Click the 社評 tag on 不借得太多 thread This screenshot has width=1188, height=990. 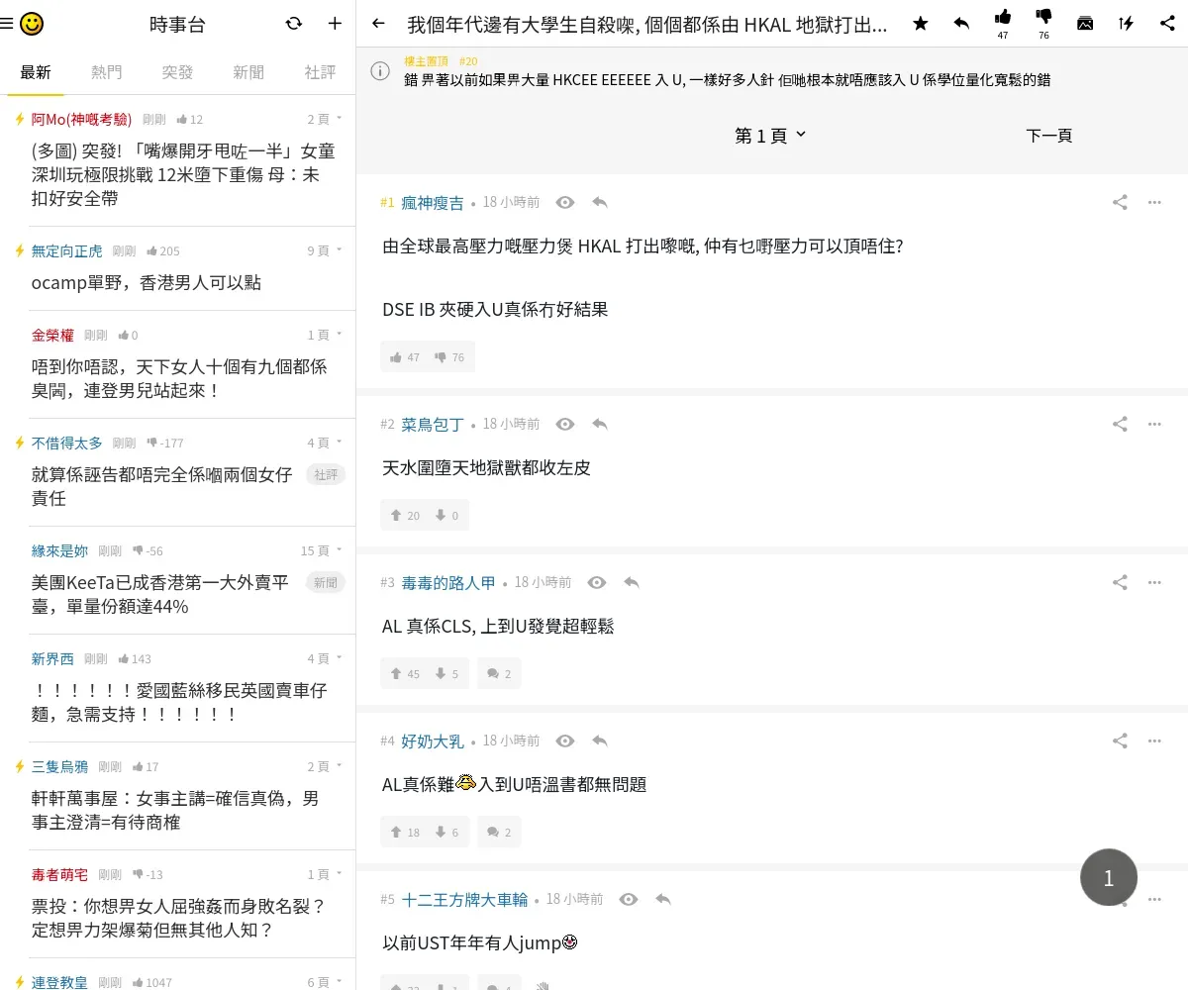point(326,474)
